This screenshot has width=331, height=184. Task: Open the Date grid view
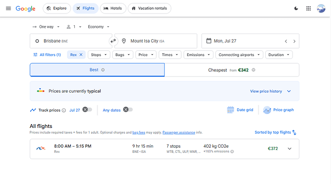click(x=240, y=110)
